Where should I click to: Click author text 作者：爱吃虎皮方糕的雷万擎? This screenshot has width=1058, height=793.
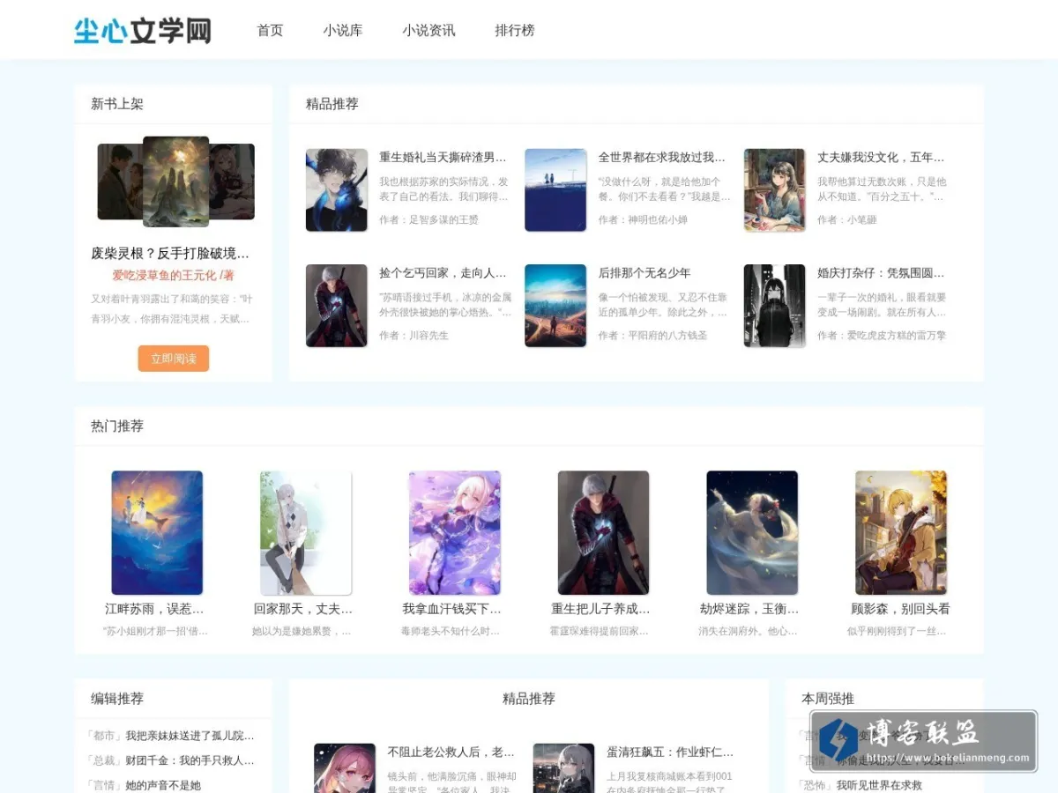[882, 335]
